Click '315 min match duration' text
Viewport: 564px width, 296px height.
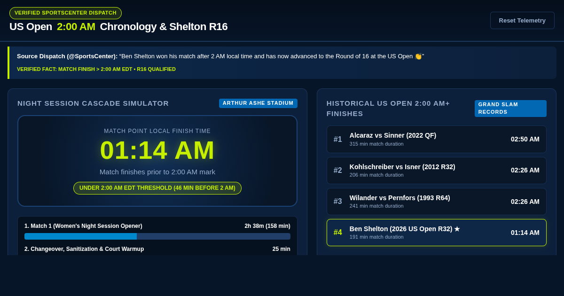point(376,144)
